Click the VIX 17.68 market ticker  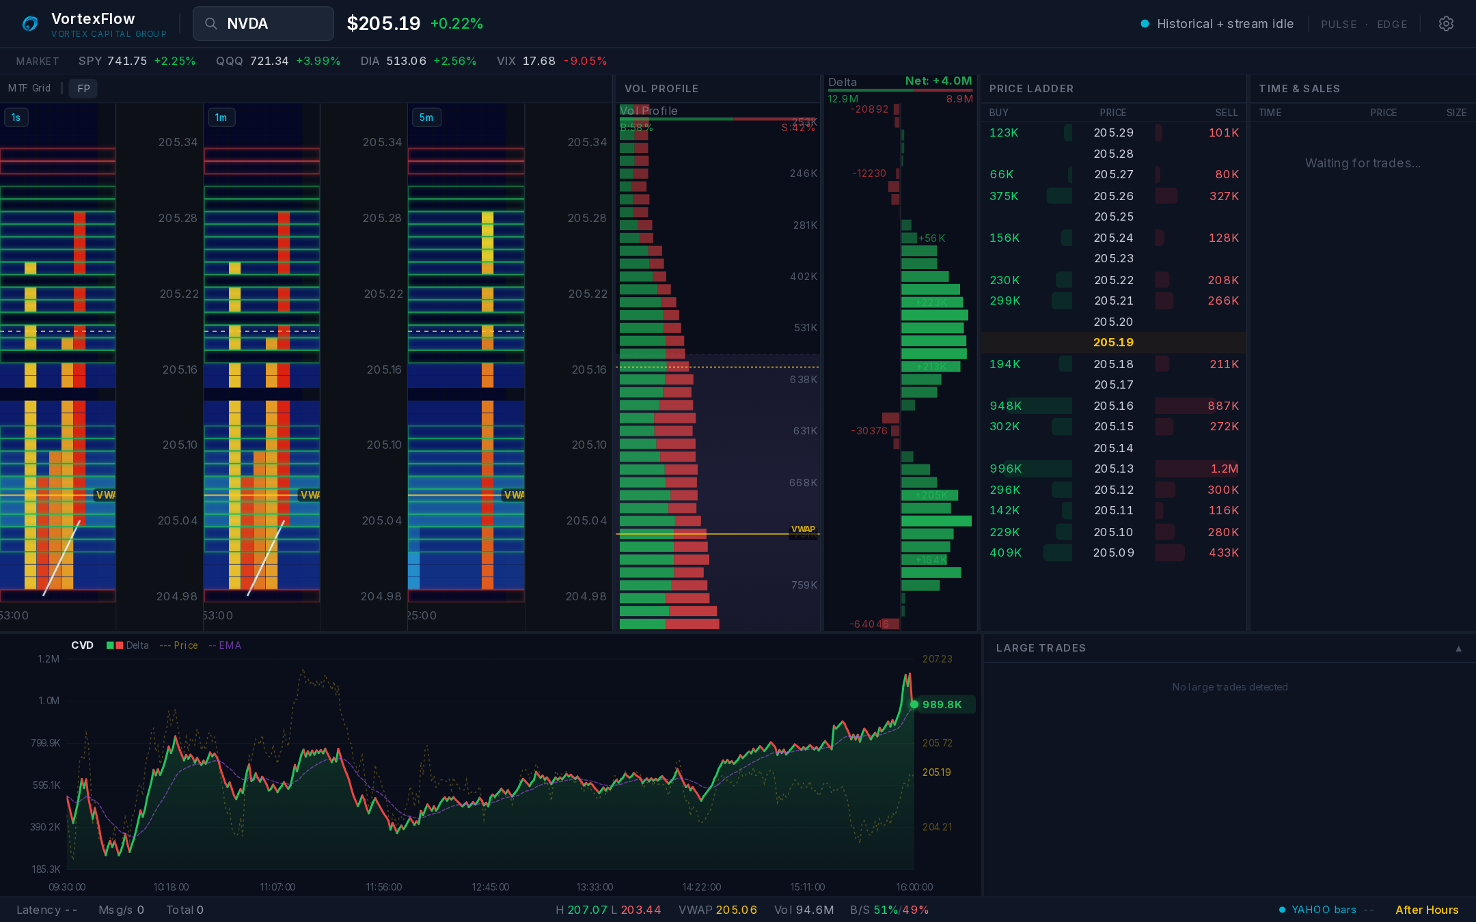pos(551,61)
